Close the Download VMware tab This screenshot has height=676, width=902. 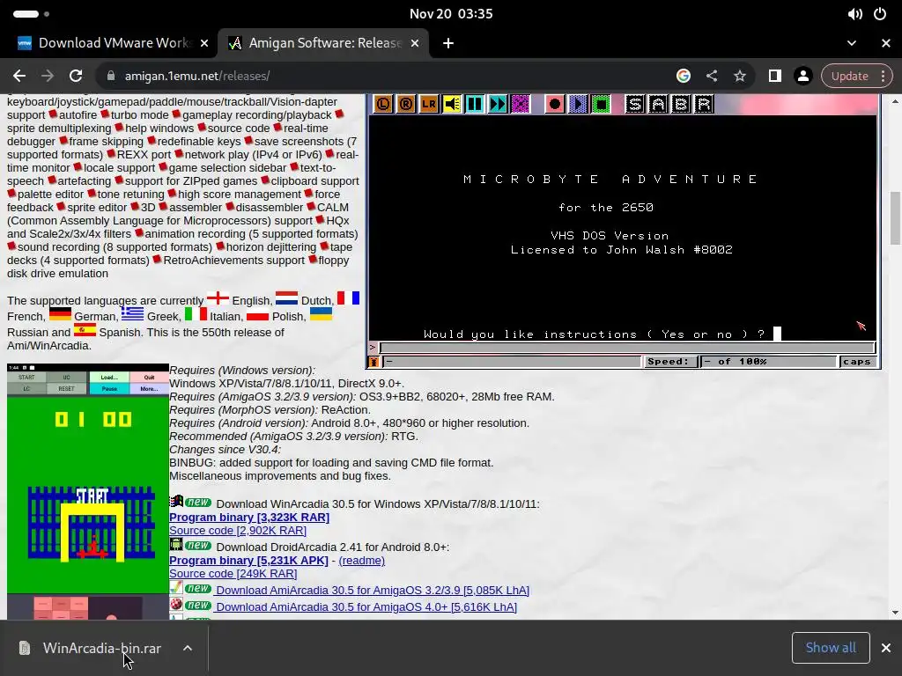pos(204,43)
